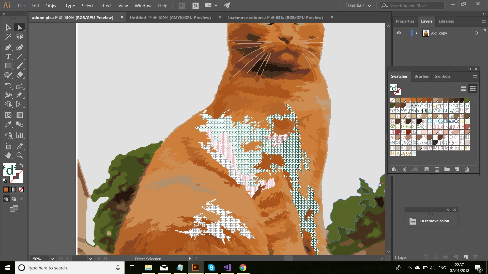Click the Search Adobe Stock field
Image resolution: width=488 pixels, height=274 pixels.
(412, 6)
